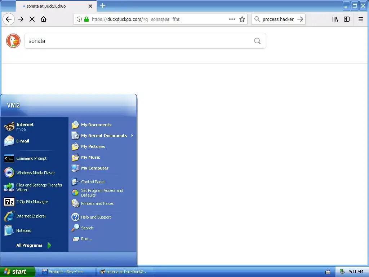Go forward with the browser forward arrow
Screen dimensions: 369x277
tap(21, 19)
